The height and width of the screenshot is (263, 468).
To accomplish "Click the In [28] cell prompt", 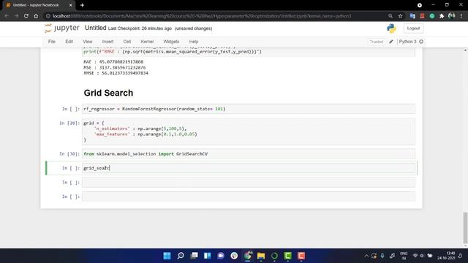I will 69,123.
